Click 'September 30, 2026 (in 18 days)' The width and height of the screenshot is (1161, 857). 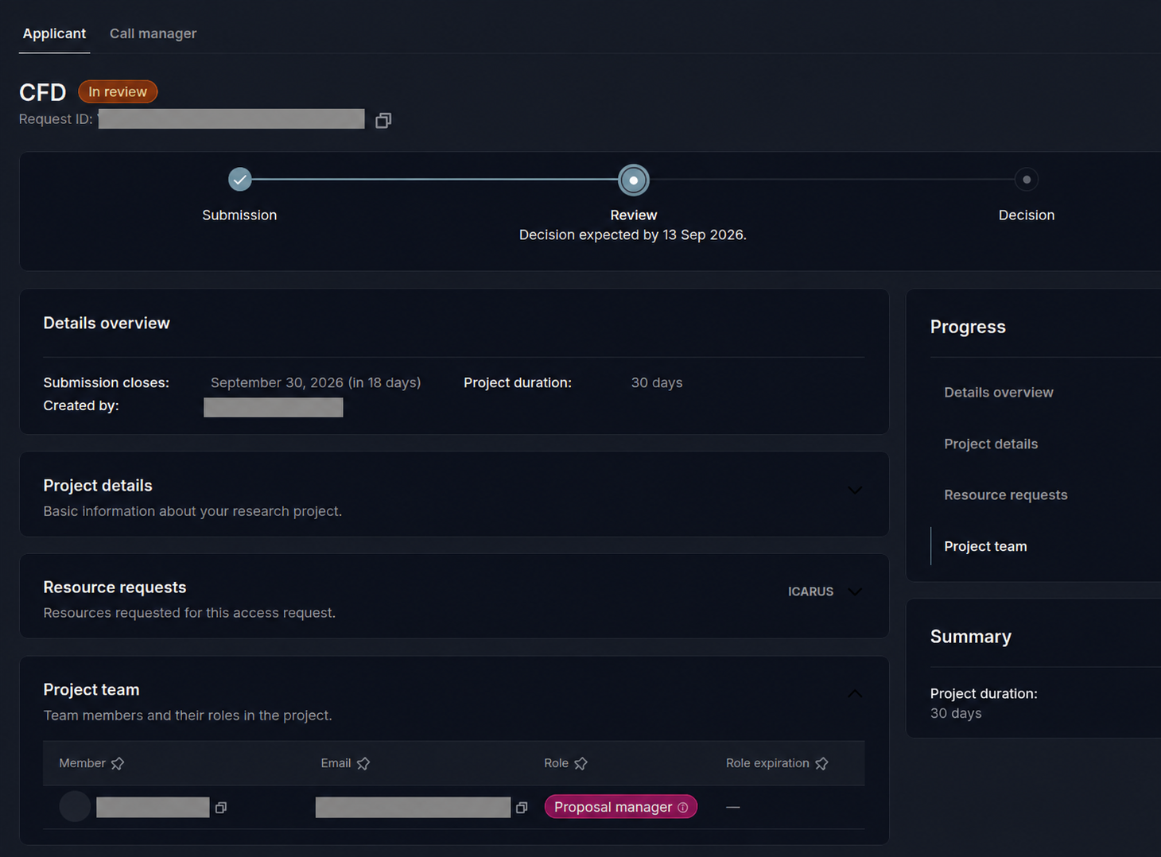click(316, 382)
